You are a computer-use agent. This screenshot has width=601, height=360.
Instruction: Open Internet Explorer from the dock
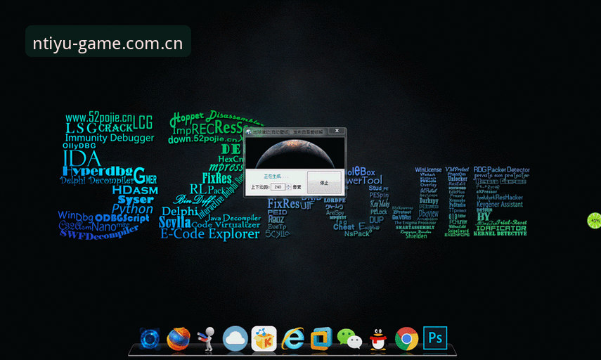[x=293, y=338]
